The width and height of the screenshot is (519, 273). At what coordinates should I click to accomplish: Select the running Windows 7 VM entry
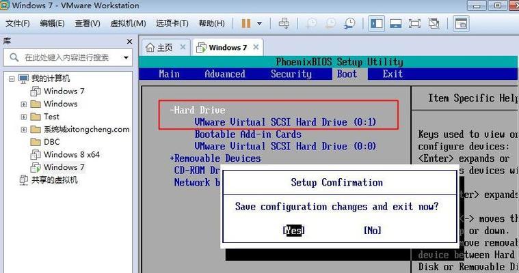coord(64,167)
